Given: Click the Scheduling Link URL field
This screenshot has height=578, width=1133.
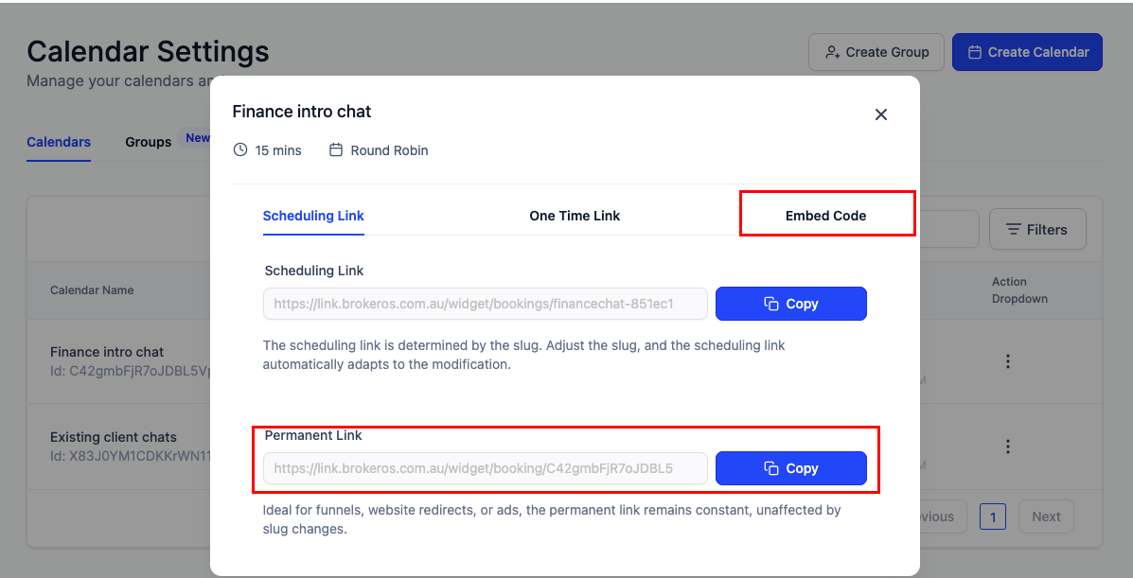Looking at the screenshot, I should pos(485,304).
